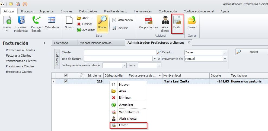Click the Cliente search input field

point(120,52)
